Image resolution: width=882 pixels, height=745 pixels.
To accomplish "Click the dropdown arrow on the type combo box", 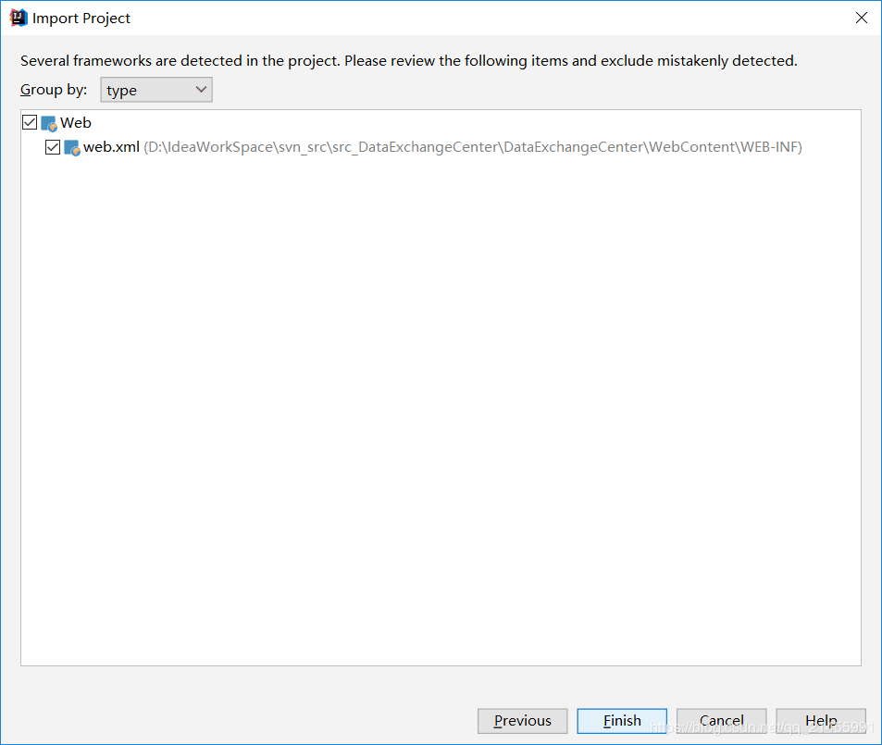I will click(x=200, y=90).
